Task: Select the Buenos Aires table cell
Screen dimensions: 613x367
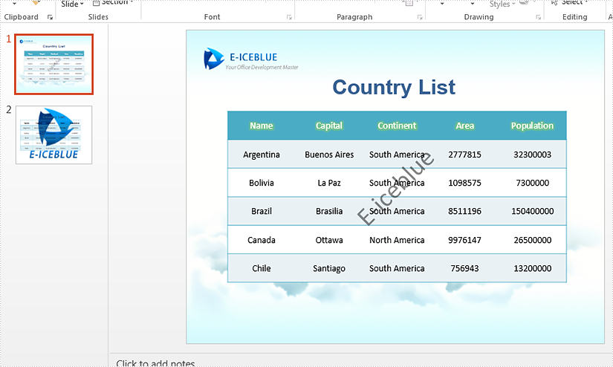Action: 329,155
